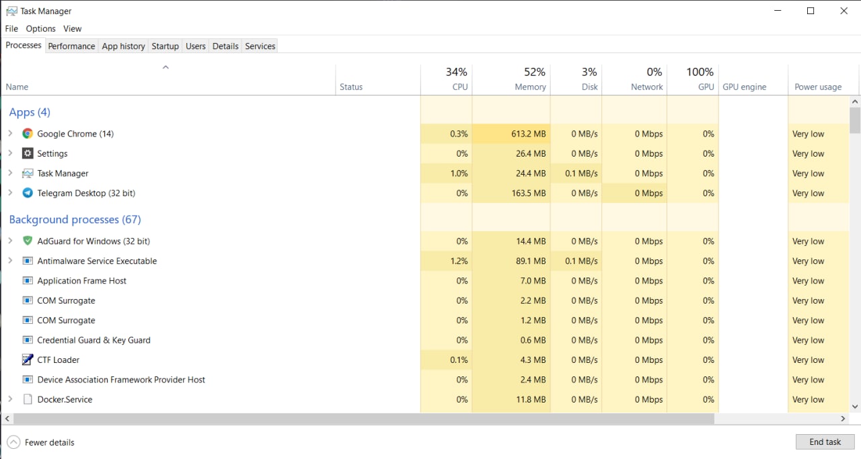This screenshot has width=861, height=459.
Task: Sort by the GPU column header
Action: (x=693, y=80)
